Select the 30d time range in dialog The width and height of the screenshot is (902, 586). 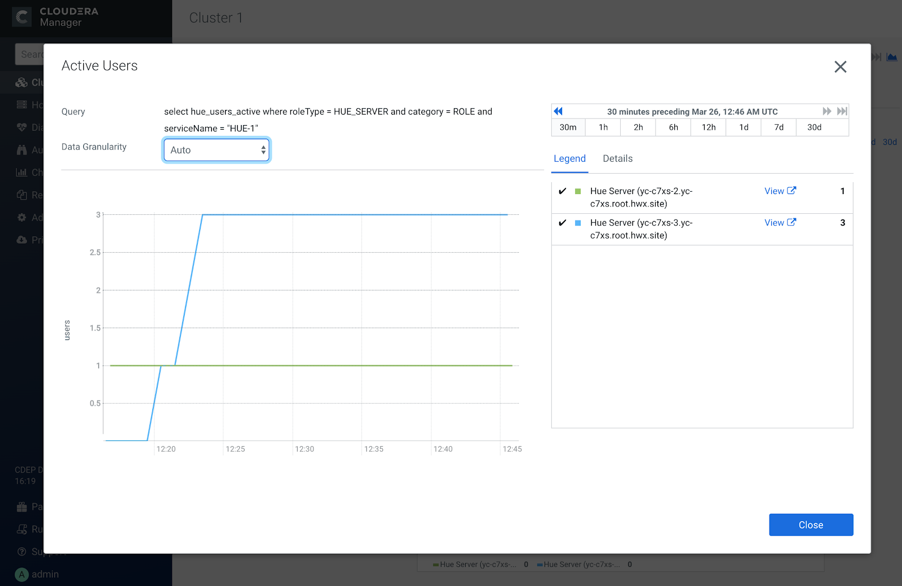coord(814,127)
